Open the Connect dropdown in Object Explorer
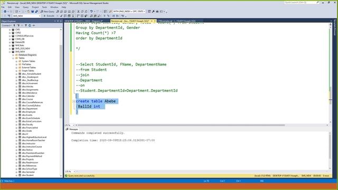Image resolution: width=338 pixels, height=190 pixels. tap(6, 25)
